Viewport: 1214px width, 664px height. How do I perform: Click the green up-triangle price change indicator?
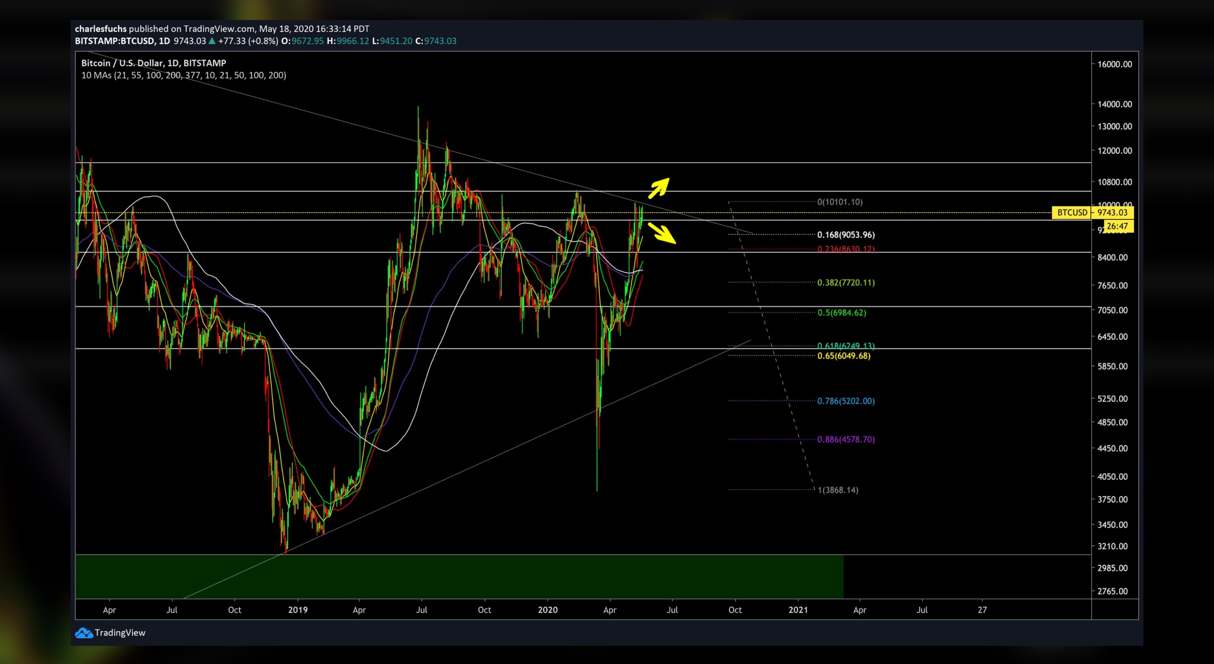212,41
